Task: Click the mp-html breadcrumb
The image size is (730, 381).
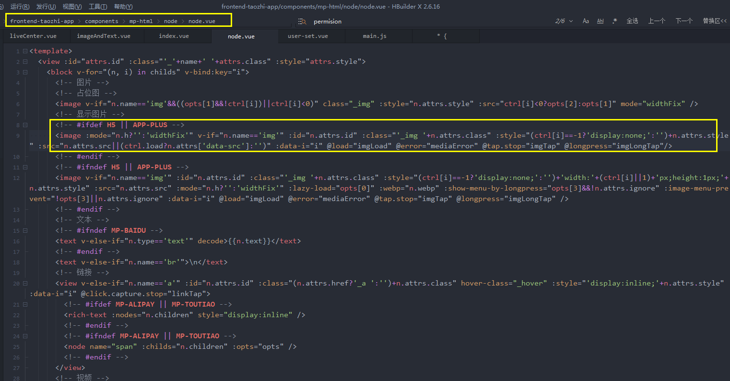Action: (x=141, y=21)
